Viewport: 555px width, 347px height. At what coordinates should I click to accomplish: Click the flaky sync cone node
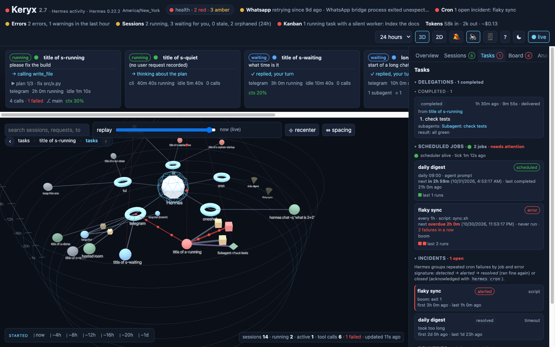[269, 191]
